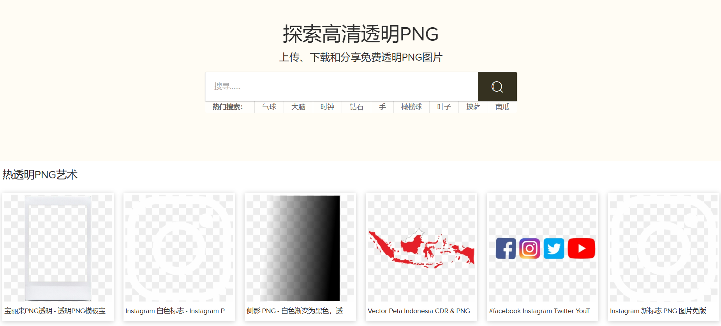This screenshot has width=721, height=326.
Task: Open the Polaroid frame PNG thumbnail
Action: (x=58, y=248)
